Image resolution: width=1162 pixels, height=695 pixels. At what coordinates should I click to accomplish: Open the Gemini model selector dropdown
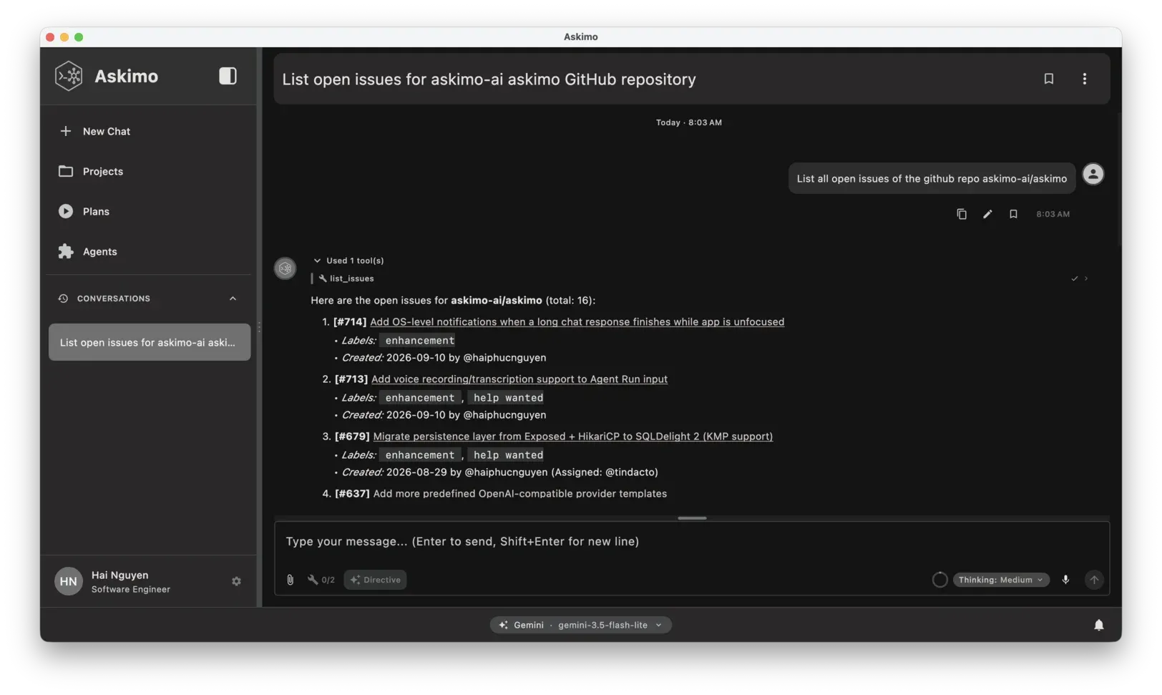(581, 625)
